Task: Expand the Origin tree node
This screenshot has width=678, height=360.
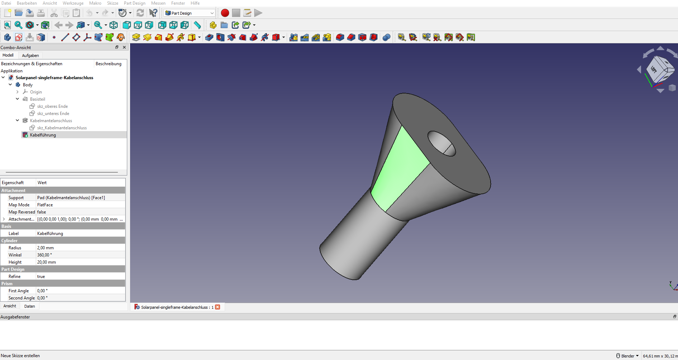Action: pos(18,92)
